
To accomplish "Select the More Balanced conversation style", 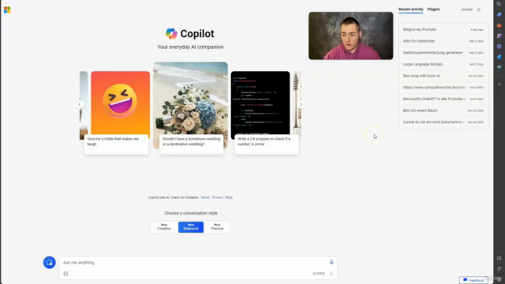I will coord(191,227).
